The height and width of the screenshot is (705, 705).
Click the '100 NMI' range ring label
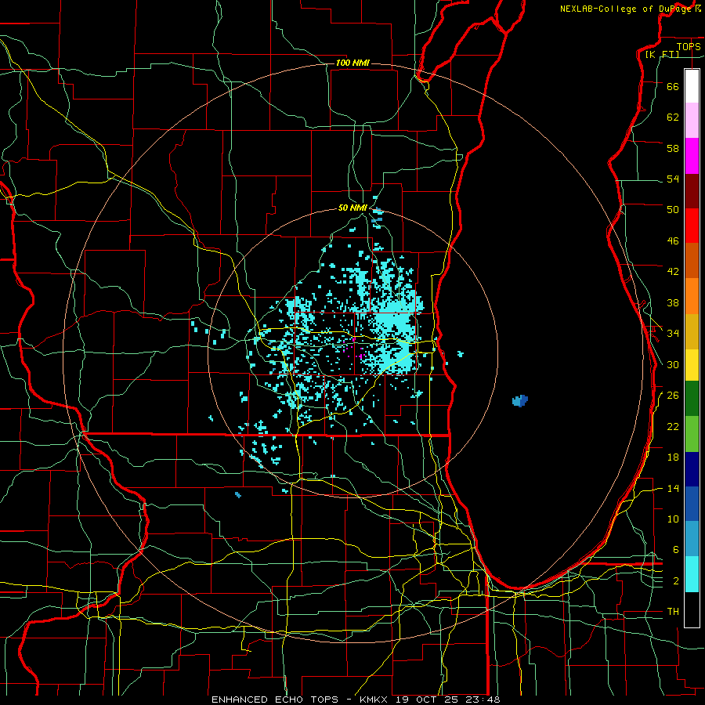(x=352, y=63)
